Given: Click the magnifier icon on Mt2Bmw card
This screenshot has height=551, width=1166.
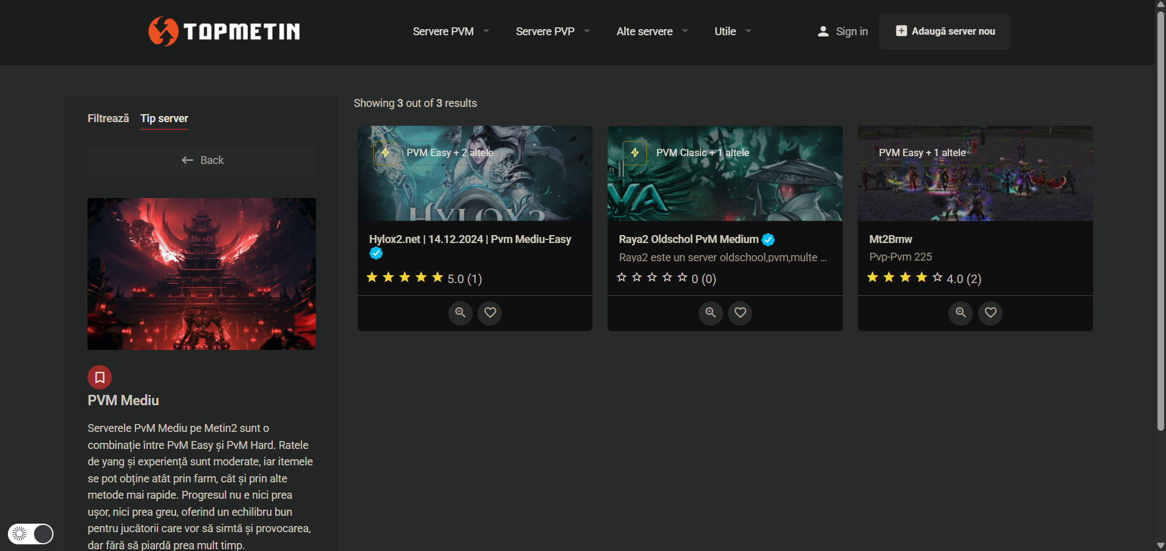Looking at the screenshot, I should coord(961,313).
